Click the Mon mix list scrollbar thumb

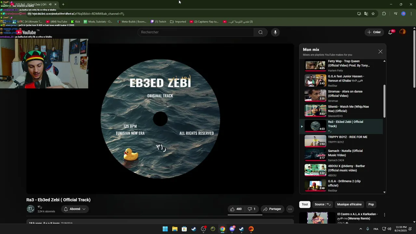[384, 101]
